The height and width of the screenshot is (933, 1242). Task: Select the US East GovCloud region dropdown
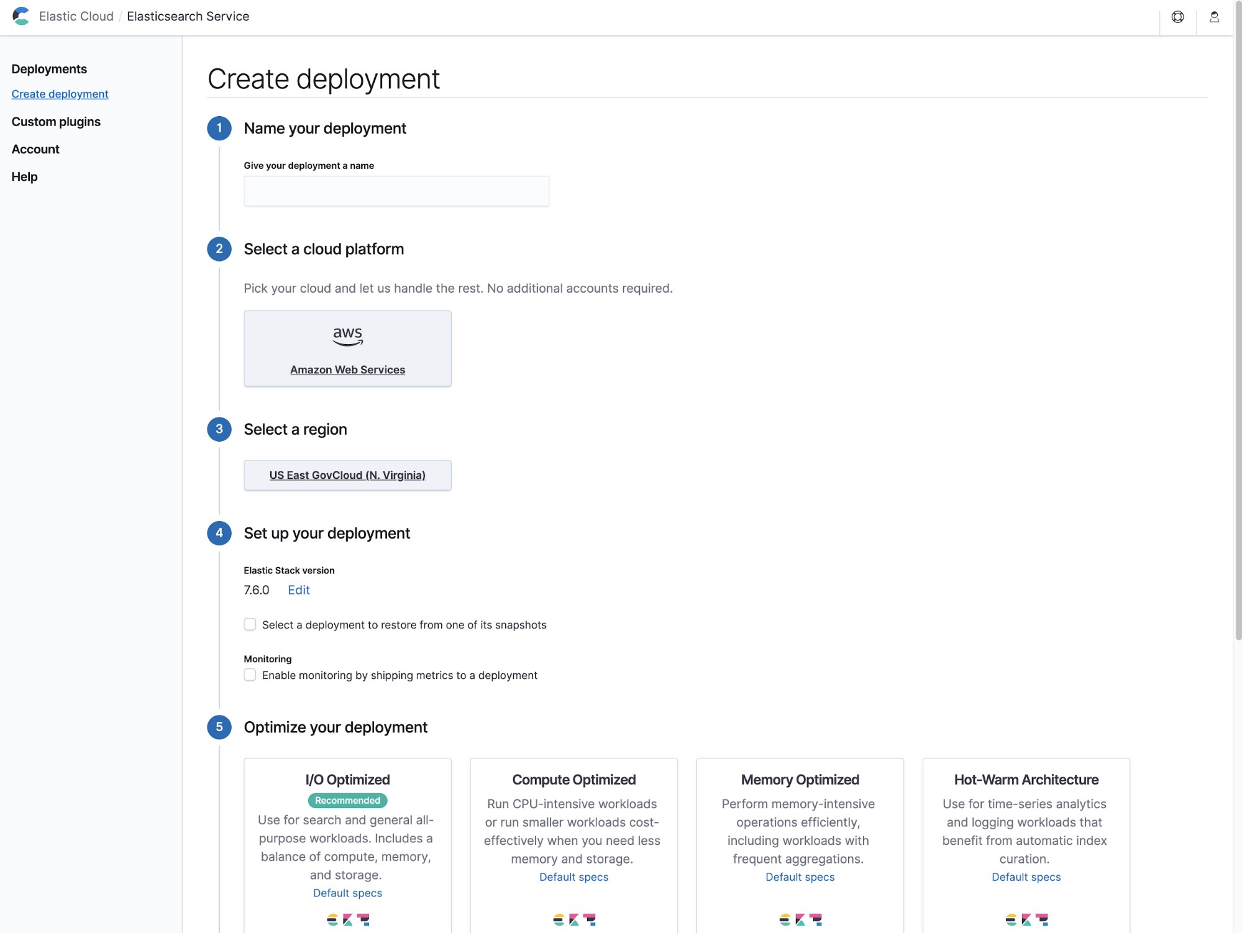click(347, 475)
